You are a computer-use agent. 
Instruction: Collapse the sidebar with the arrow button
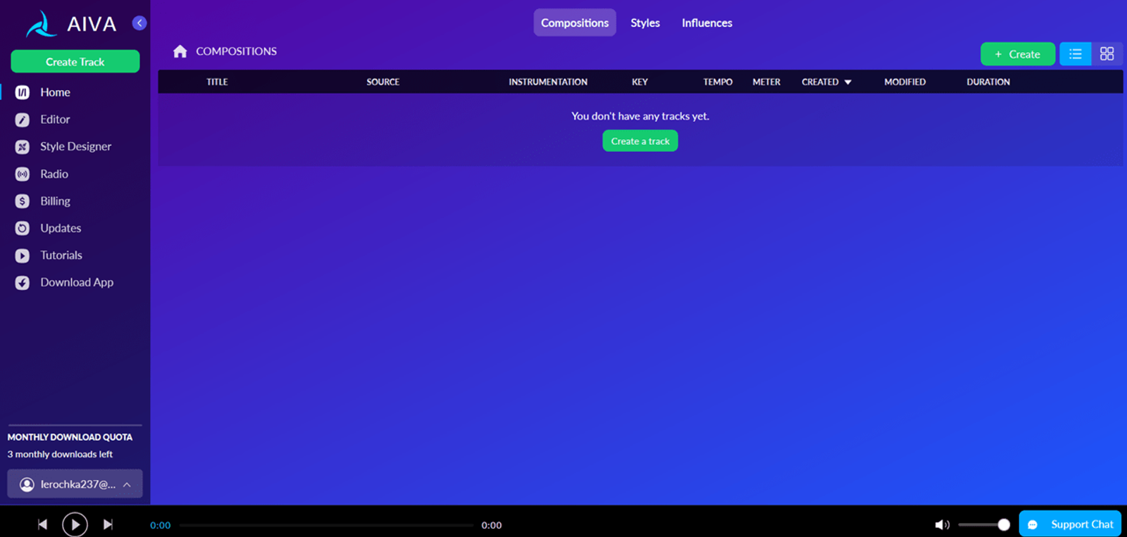pyautogui.click(x=139, y=23)
